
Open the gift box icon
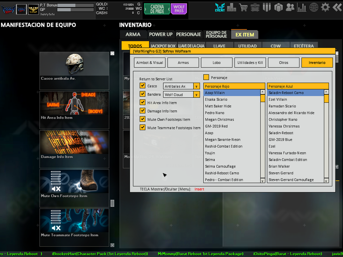click(278, 7)
